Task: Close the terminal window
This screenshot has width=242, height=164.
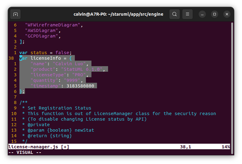Action: point(227,14)
